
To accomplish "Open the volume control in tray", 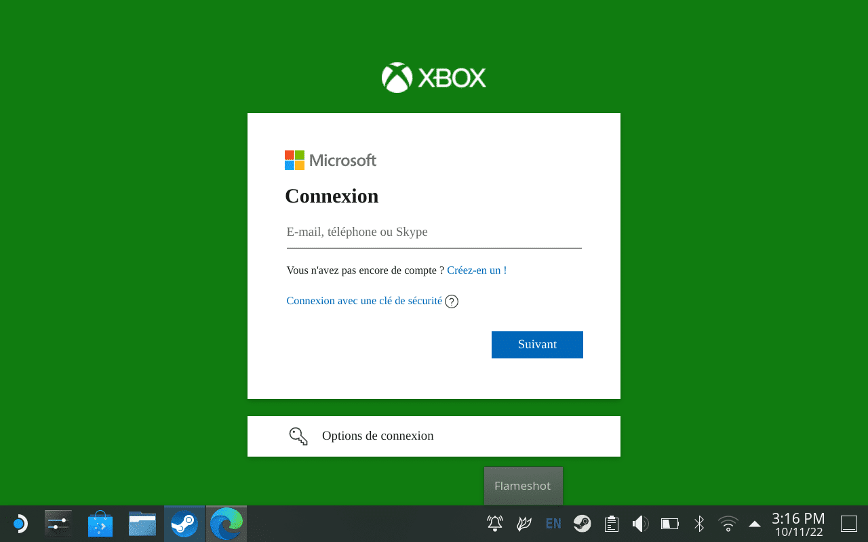I will (x=640, y=524).
